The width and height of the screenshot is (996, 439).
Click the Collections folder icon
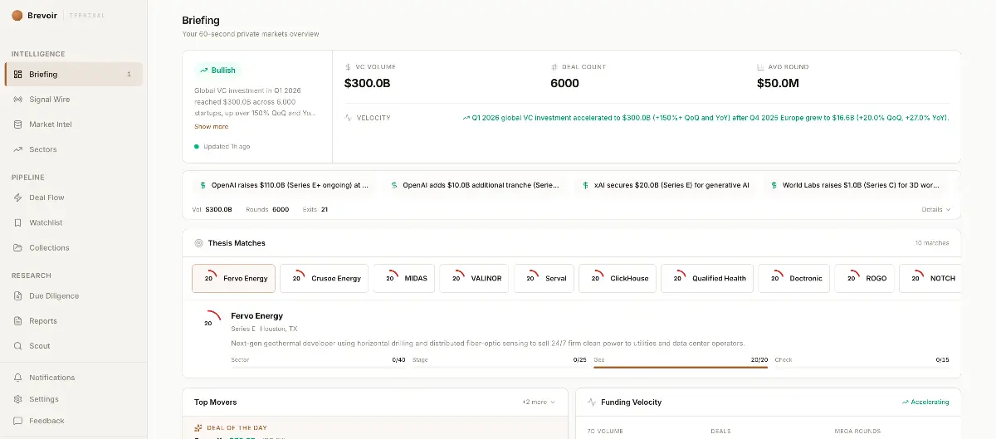[18, 247]
